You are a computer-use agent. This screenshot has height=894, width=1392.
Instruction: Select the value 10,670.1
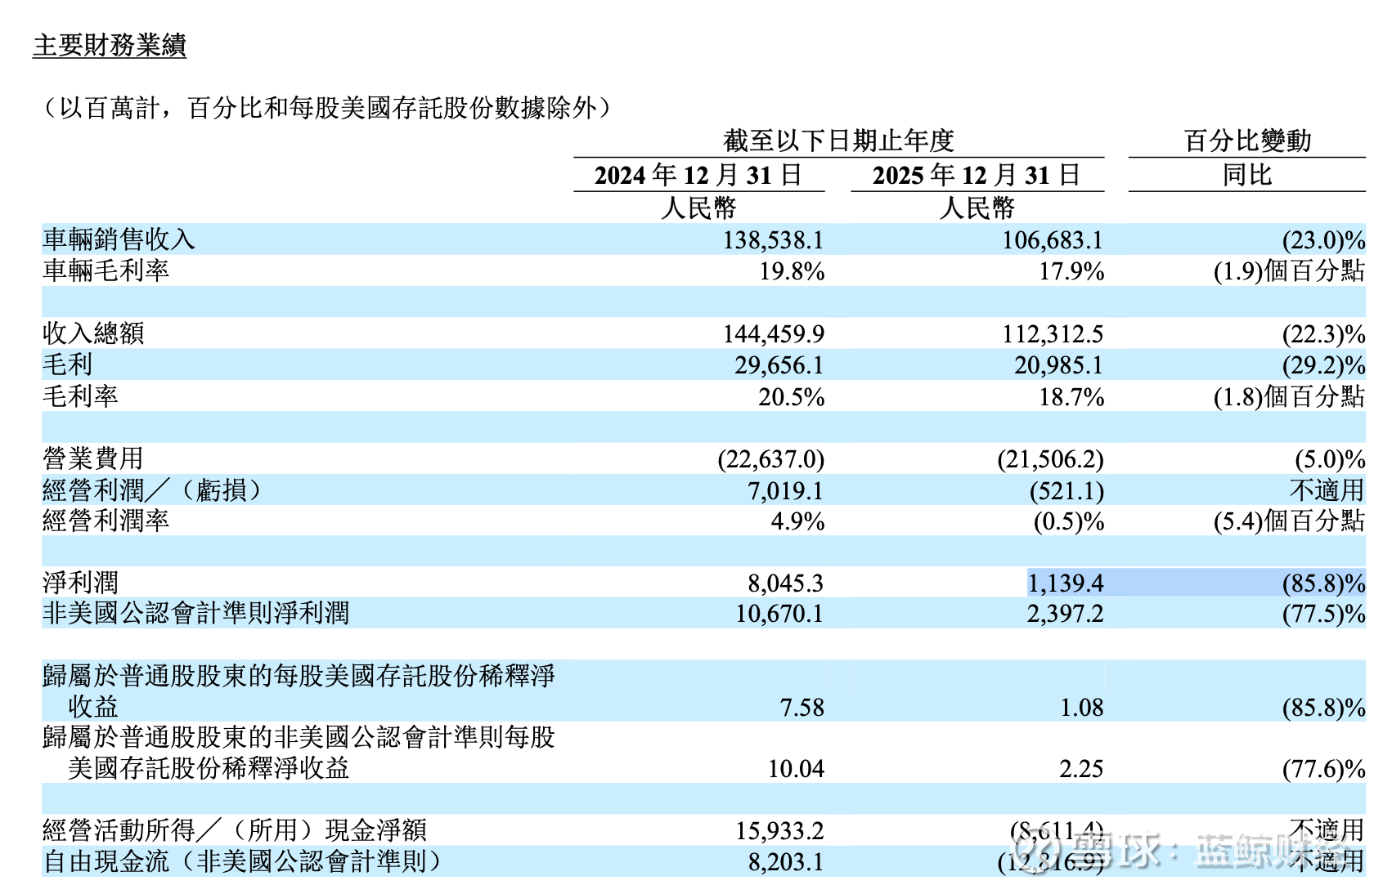click(x=779, y=614)
